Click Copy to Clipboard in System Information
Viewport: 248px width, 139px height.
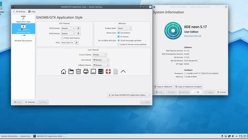pyautogui.click(x=163, y=86)
